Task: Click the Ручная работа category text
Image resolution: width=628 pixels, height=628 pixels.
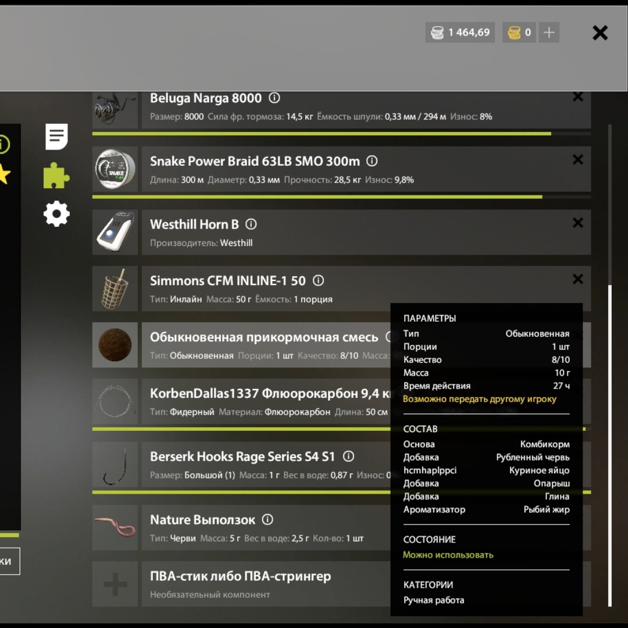Action: 434,600
